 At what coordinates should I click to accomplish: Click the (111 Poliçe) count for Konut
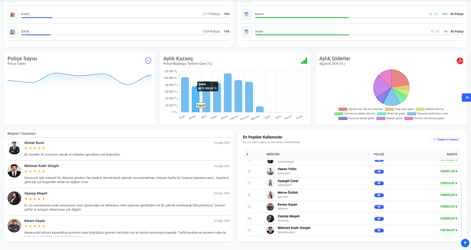[211, 14]
